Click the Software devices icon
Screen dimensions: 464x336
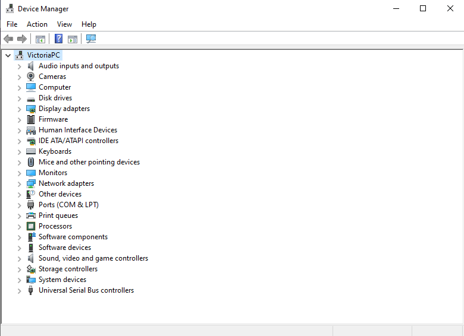31,248
